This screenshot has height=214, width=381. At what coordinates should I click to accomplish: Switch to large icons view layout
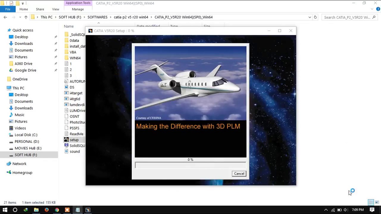coord(377,202)
